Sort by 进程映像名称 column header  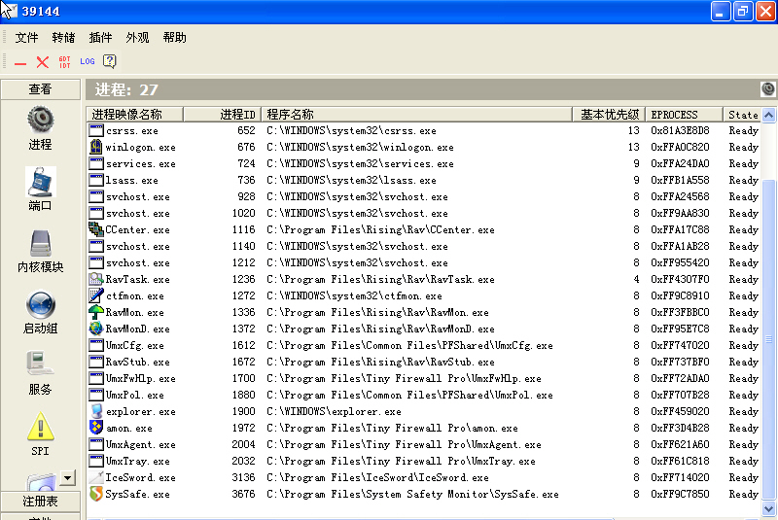[135, 115]
